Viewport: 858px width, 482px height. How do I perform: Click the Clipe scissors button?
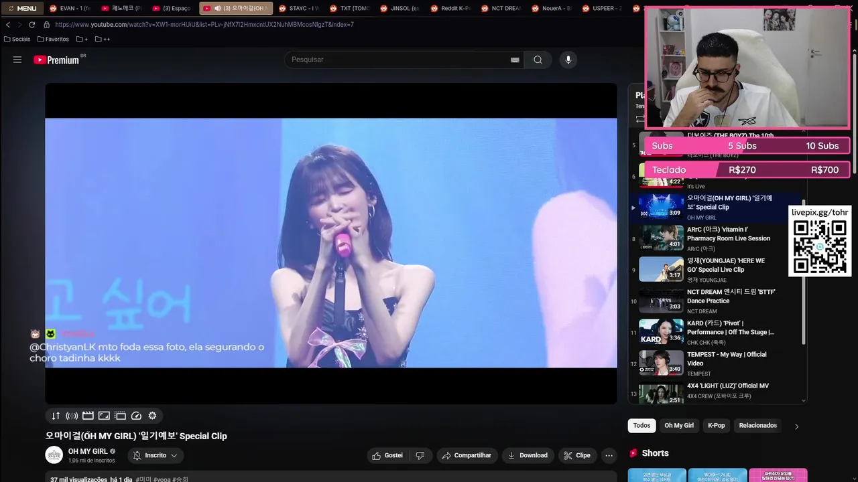point(577,455)
